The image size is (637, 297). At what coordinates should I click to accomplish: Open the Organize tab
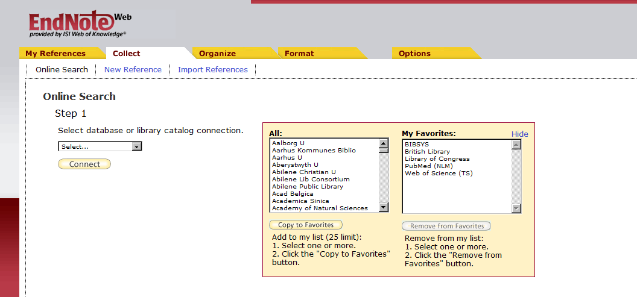click(x=217, y=54)
